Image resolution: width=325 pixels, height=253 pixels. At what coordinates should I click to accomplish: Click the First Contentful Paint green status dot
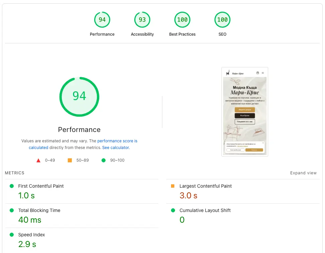click(x=12, y=186)
